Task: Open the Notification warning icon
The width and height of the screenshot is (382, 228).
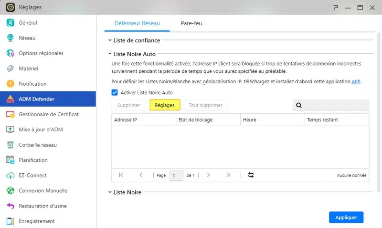Action: point(10,84)
